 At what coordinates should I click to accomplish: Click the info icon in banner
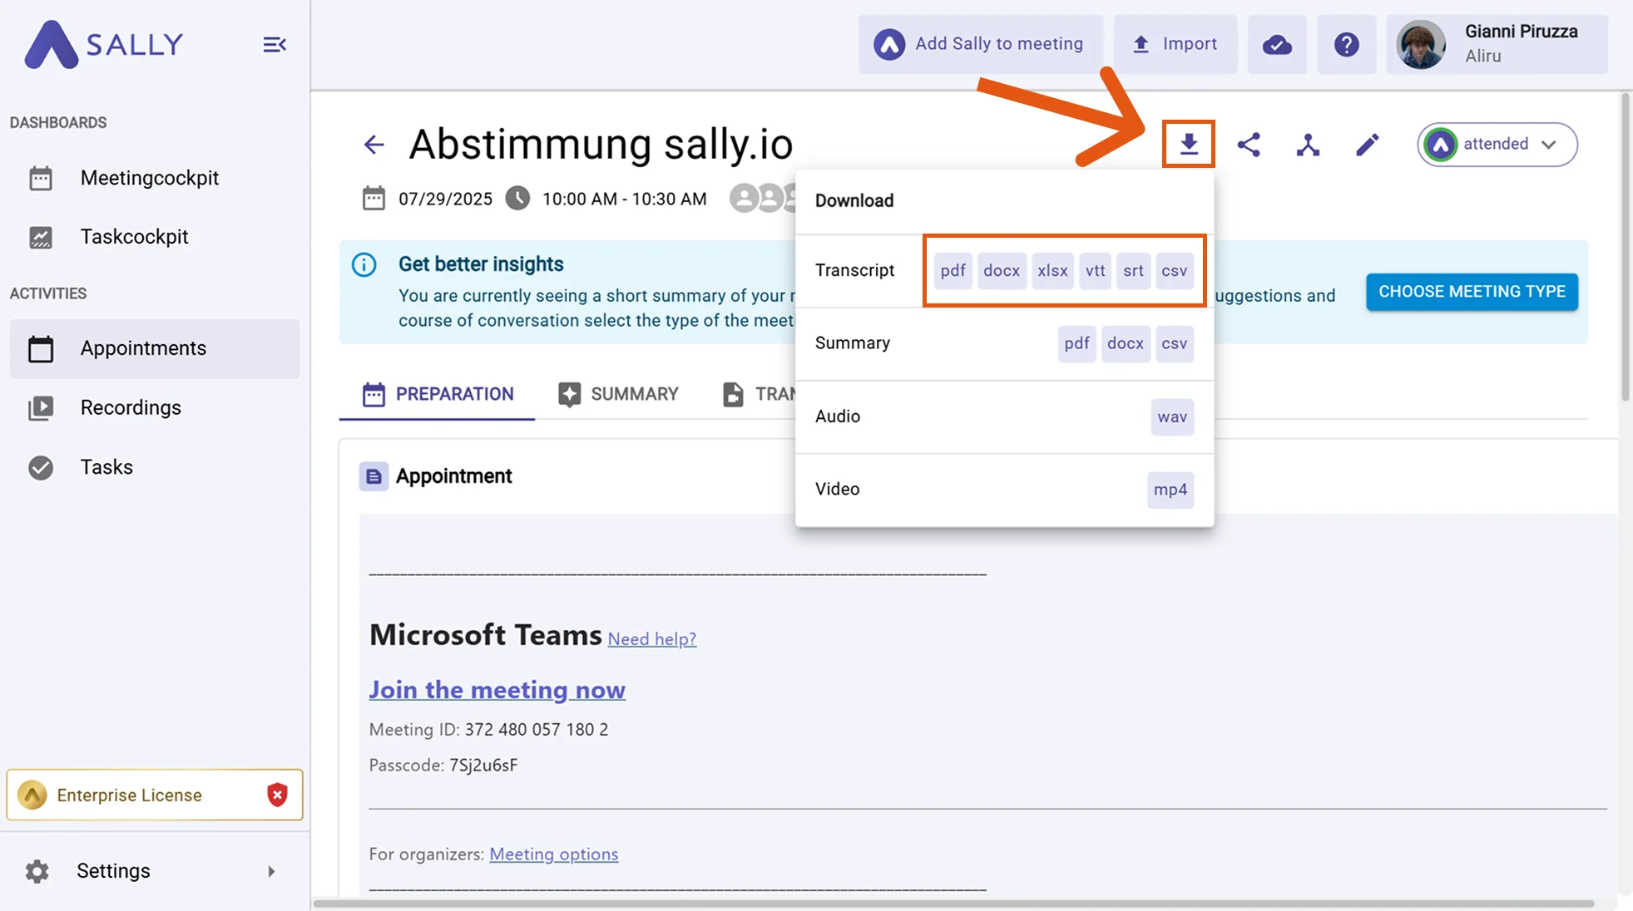tap(364, 265)
